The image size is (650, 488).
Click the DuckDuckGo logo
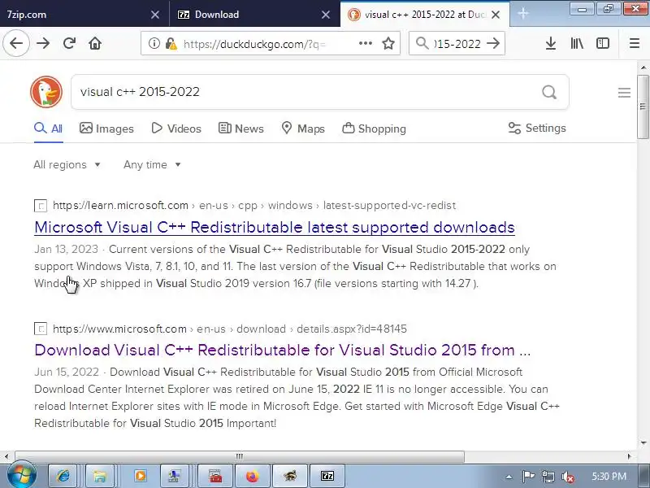click(x=46, y=92)
